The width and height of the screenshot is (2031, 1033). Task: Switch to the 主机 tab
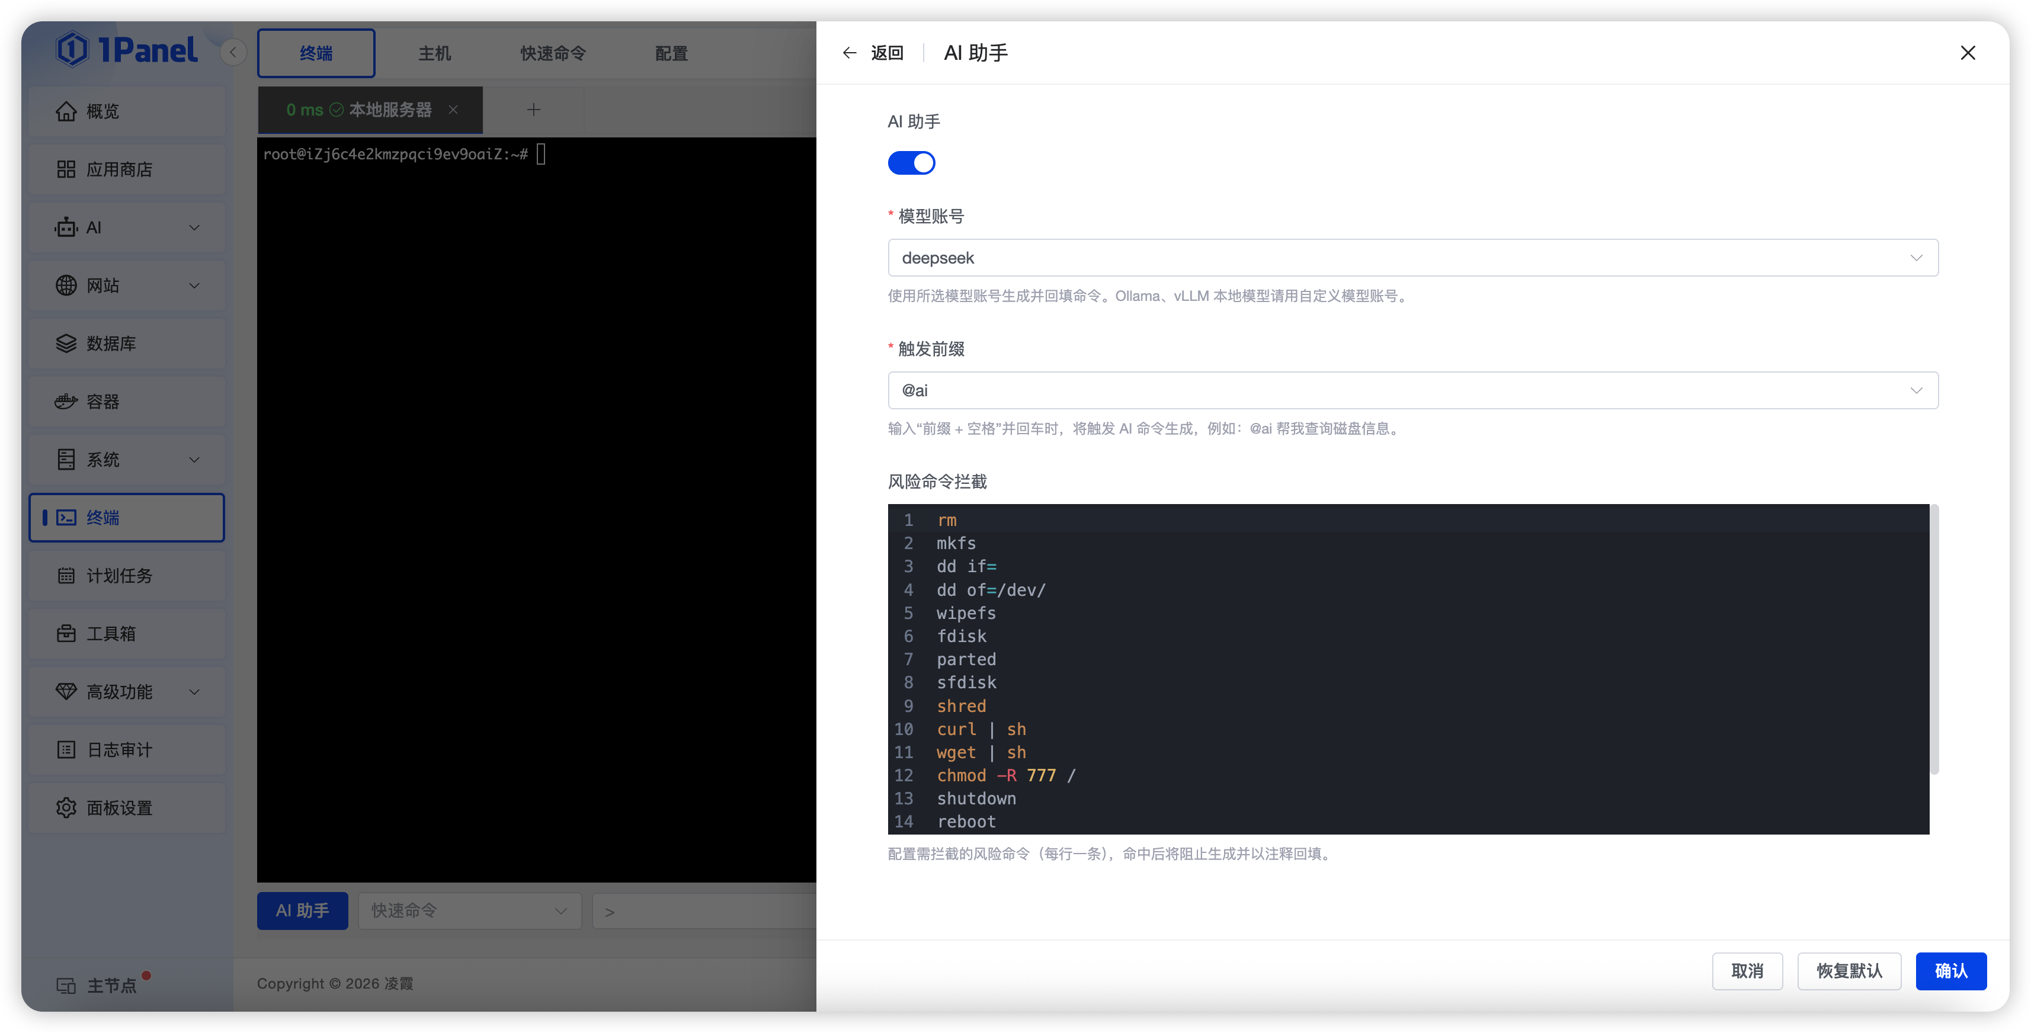click(434, 53)
